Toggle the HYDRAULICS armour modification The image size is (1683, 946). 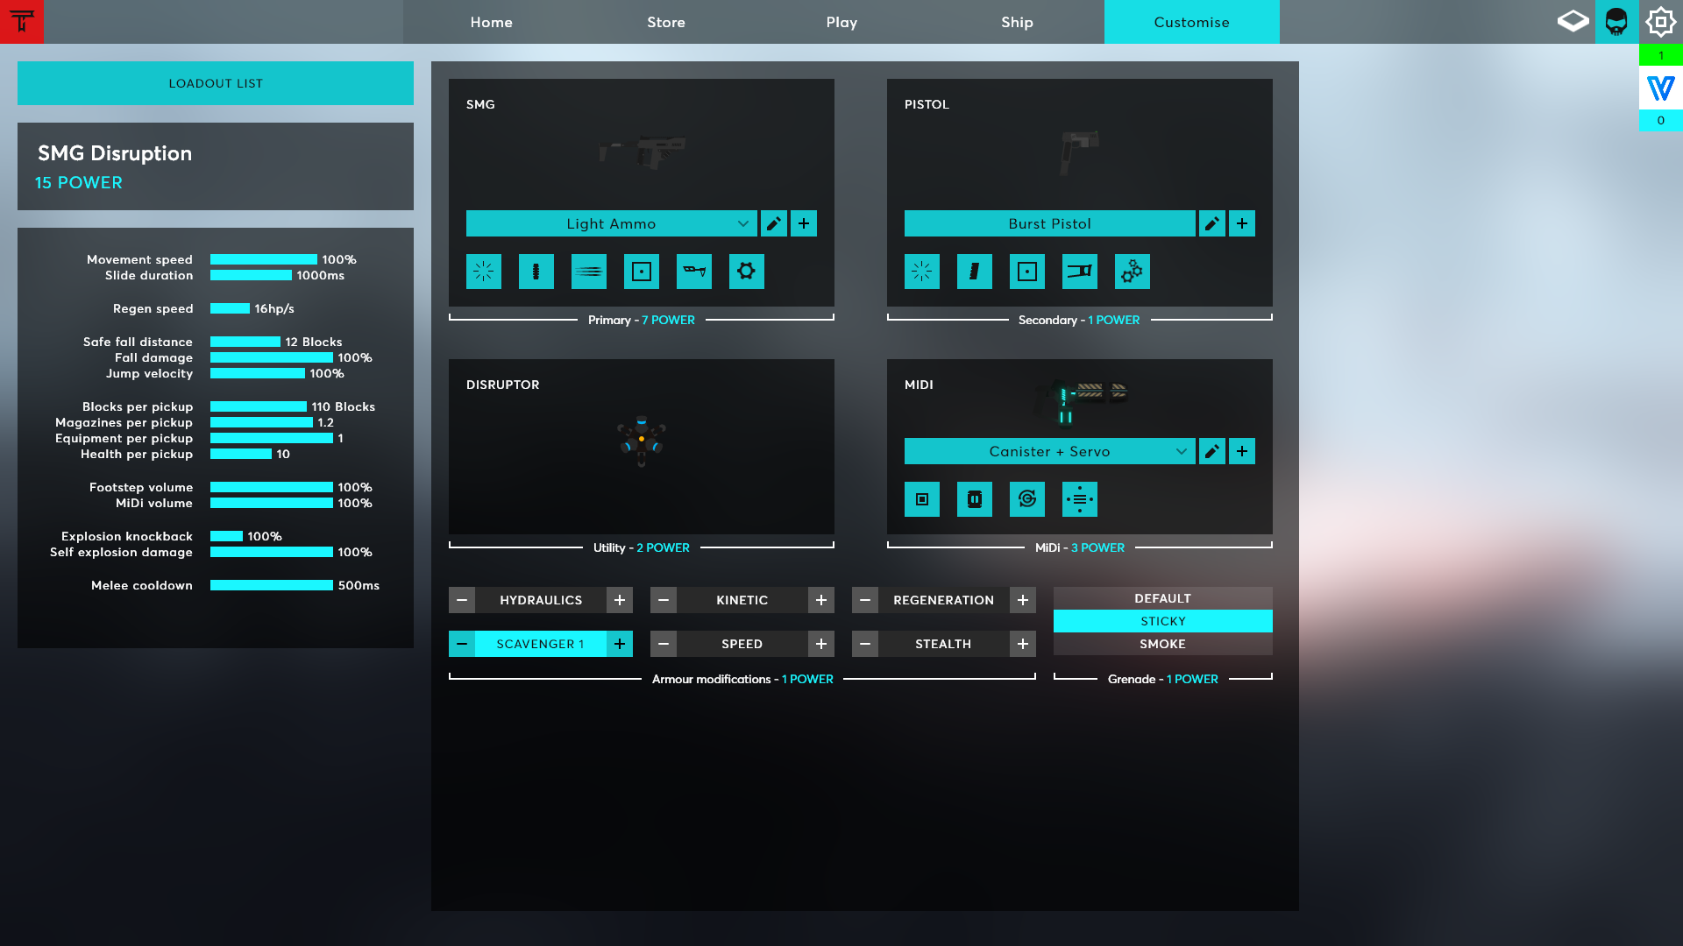tap(541, 600)
